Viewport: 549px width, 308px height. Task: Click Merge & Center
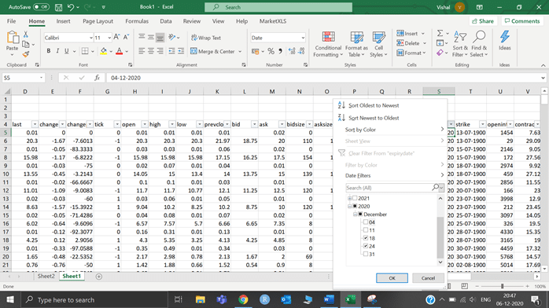[x=212, y=51]
